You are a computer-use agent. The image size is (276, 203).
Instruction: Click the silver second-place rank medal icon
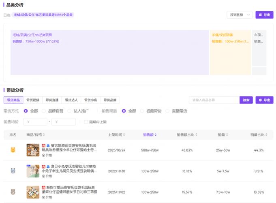click(13, 171)
